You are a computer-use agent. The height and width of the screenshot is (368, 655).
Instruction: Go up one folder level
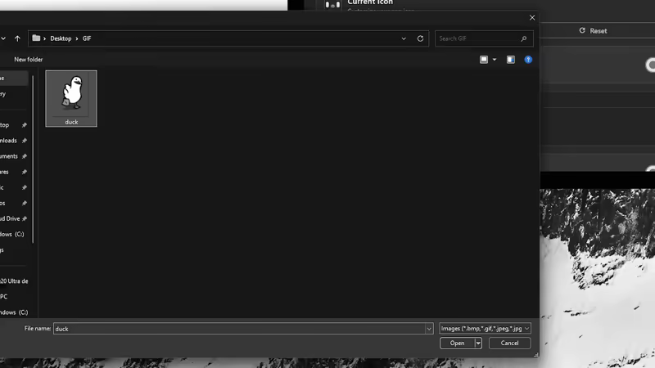point(17,38)
